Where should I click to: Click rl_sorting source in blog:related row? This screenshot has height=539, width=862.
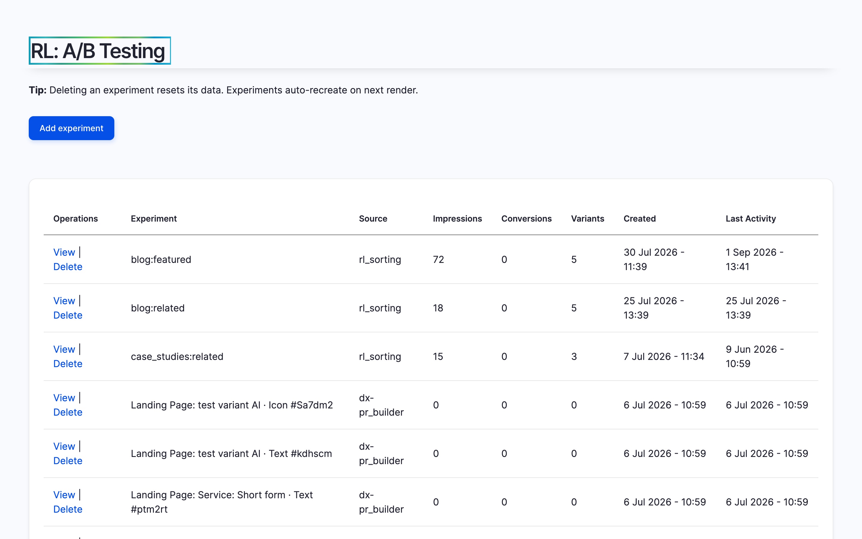click(x=380, y=308)
